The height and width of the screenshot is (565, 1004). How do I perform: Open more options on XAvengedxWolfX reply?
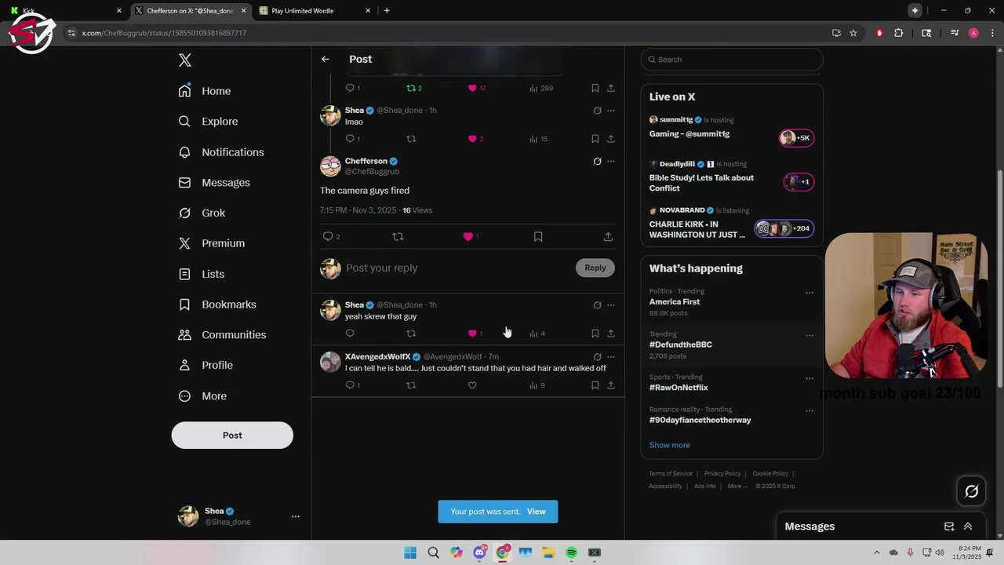pyautogui.click(x=611, y=357)
